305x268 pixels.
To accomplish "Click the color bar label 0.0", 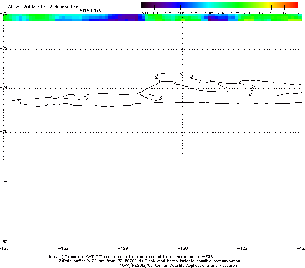I will (284, 13).
